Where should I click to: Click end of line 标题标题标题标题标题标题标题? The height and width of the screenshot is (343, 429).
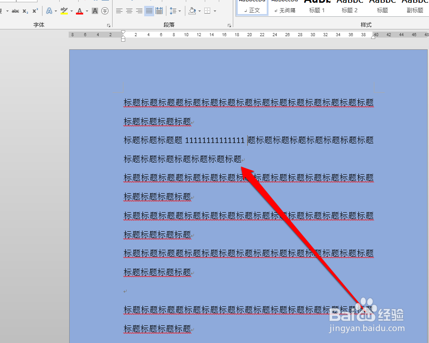pyautogui.click(x=243, y=159)
